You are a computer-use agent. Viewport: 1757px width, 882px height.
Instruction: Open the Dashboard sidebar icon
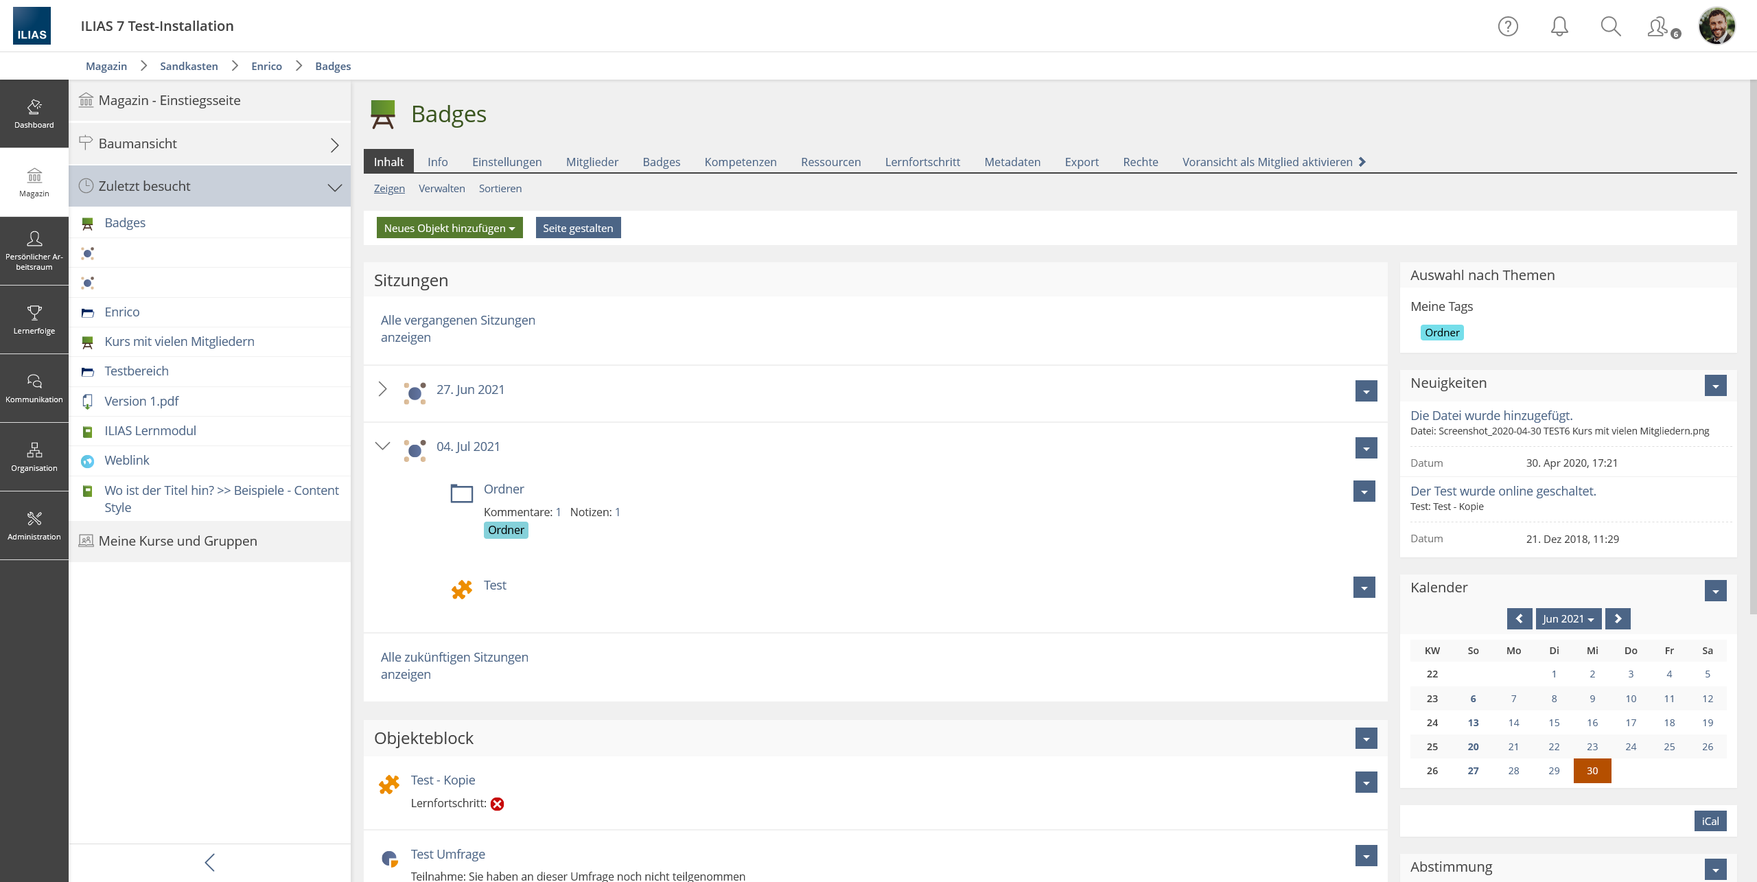(x=34, y=113)
